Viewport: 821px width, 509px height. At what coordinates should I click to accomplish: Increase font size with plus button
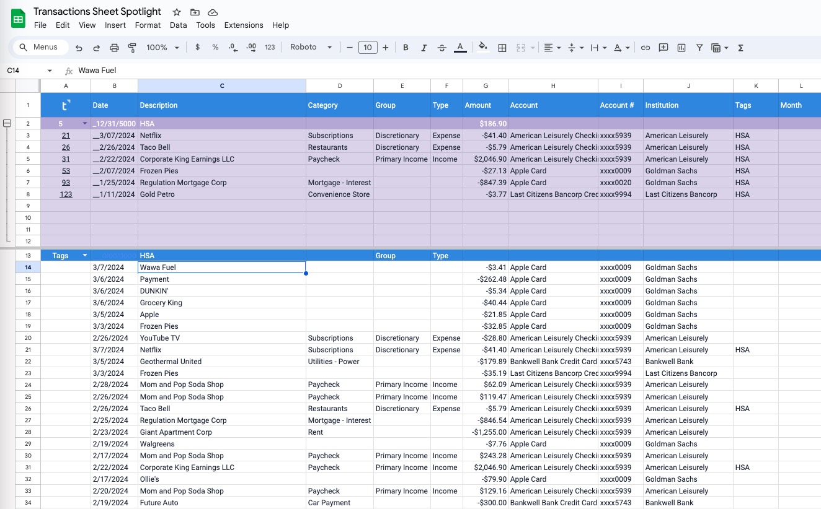tap(386, 47)
